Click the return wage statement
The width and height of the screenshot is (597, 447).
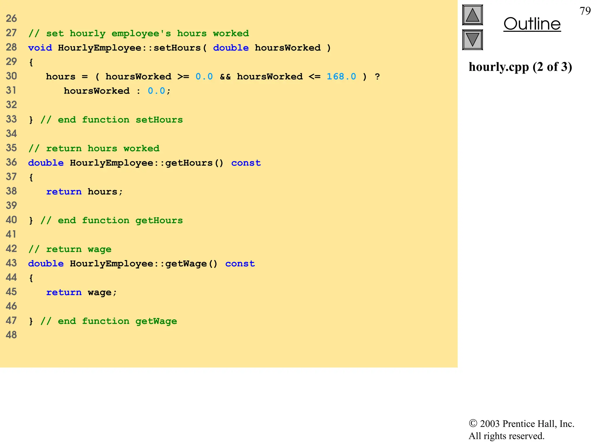click(82, 292)
